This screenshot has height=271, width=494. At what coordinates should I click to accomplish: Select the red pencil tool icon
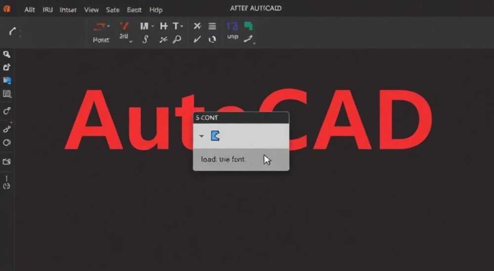tap(124, 26)
